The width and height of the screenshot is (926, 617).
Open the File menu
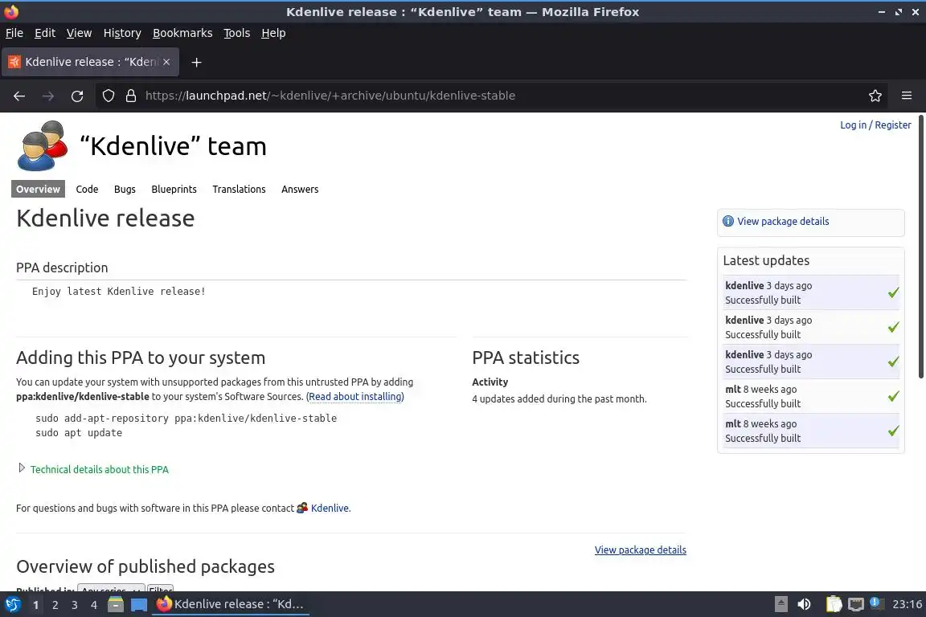[x=14, y=33]
